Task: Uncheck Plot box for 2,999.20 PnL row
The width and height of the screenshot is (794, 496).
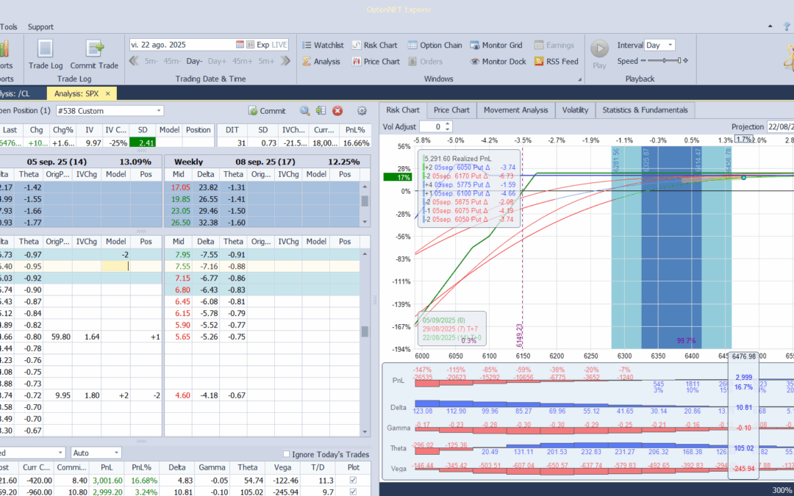Action: pyautogui.click(x=354, y=492)
